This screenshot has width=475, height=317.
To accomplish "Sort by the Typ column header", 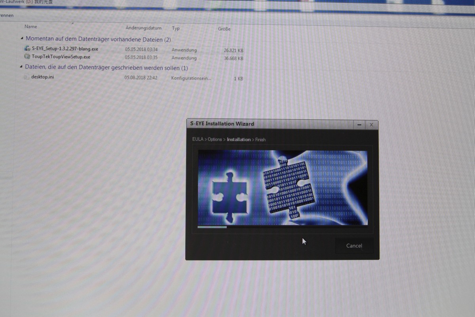I will tap(176, 29).
